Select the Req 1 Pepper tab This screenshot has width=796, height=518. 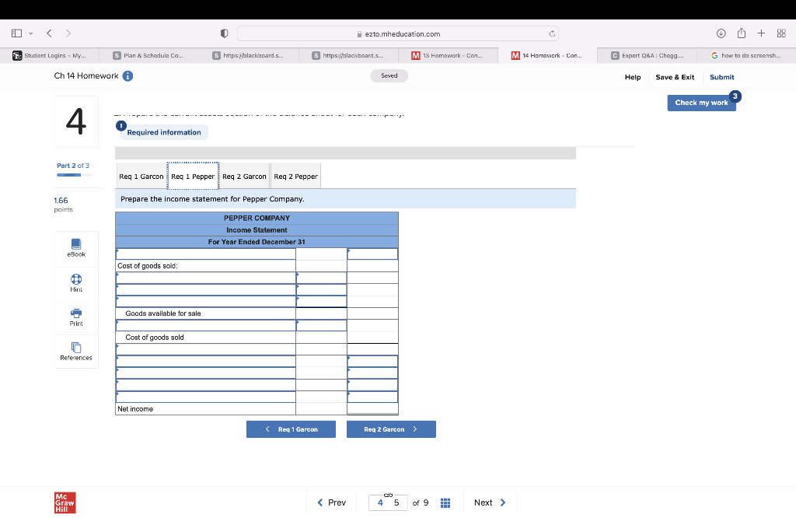tap(193, 177)
